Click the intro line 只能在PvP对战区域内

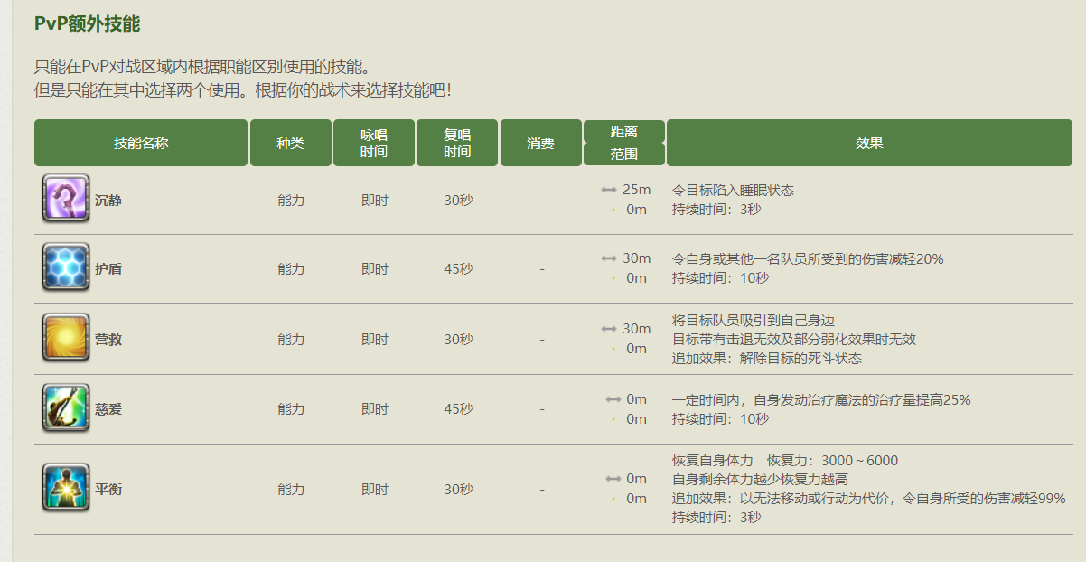point(202,68)
